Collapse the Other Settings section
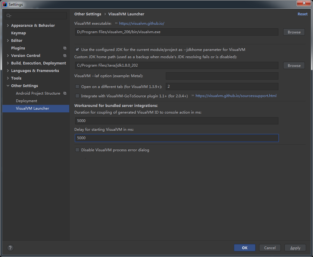This screenshot has width=313, height=257. pos(8,86)
